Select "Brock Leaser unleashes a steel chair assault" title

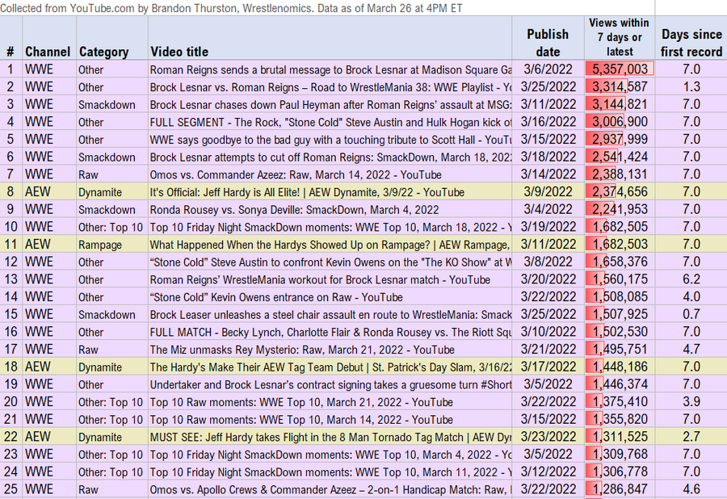(x=330, y=315)
